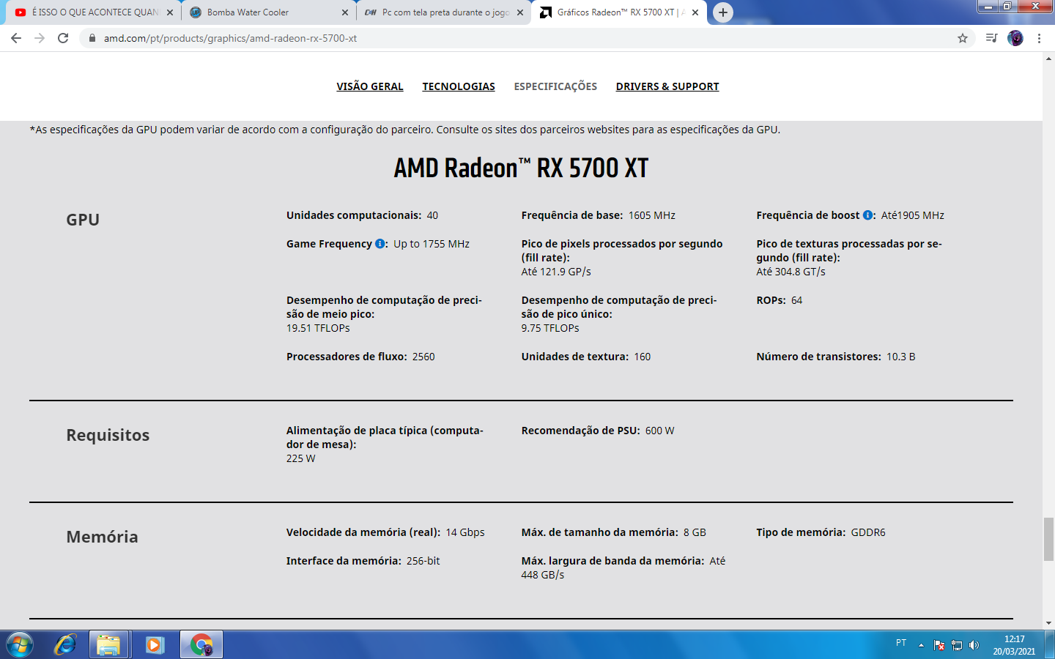Close the Gráficos Radeon RX 5700 XT tab
The width and height of the screenshot is (1055, 659).
tap(695, 12)
